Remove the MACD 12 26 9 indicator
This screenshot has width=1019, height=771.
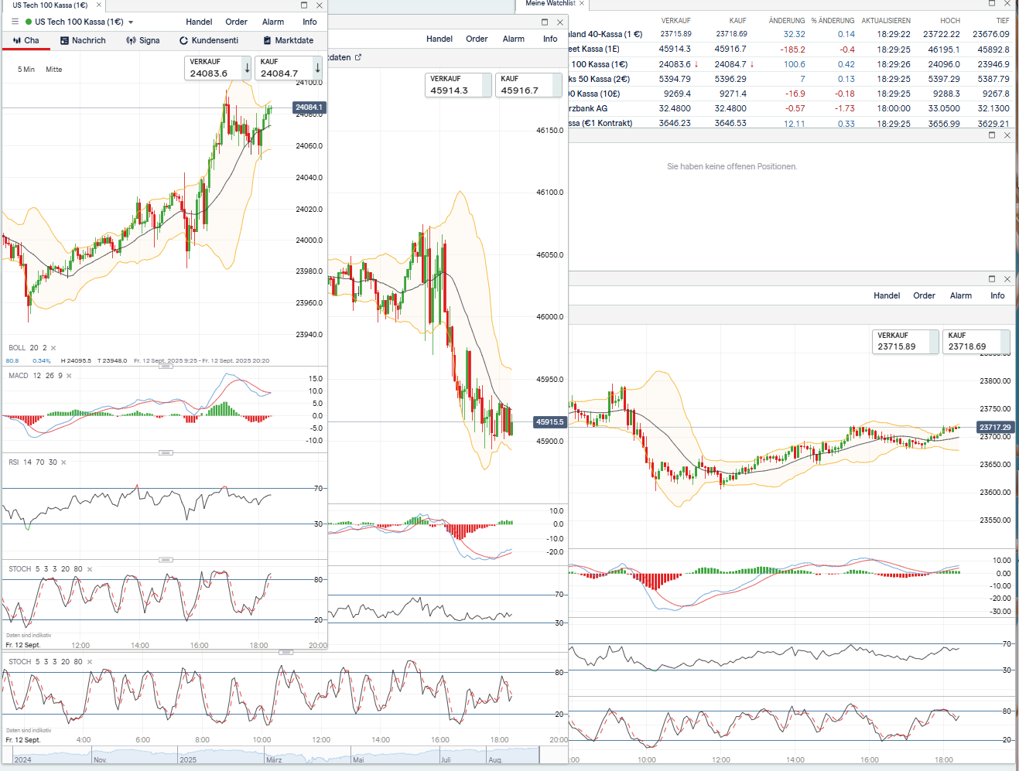tap(69, 376)
